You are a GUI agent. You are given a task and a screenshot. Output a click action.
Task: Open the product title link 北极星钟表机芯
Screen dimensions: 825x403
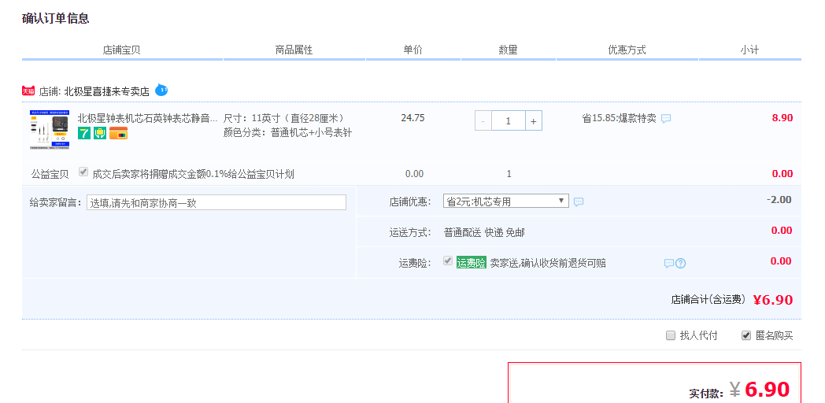[x=147, y=118]
